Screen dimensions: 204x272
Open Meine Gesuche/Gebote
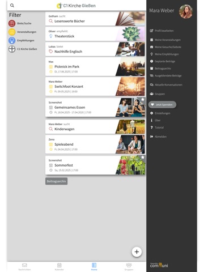point(165,47)
